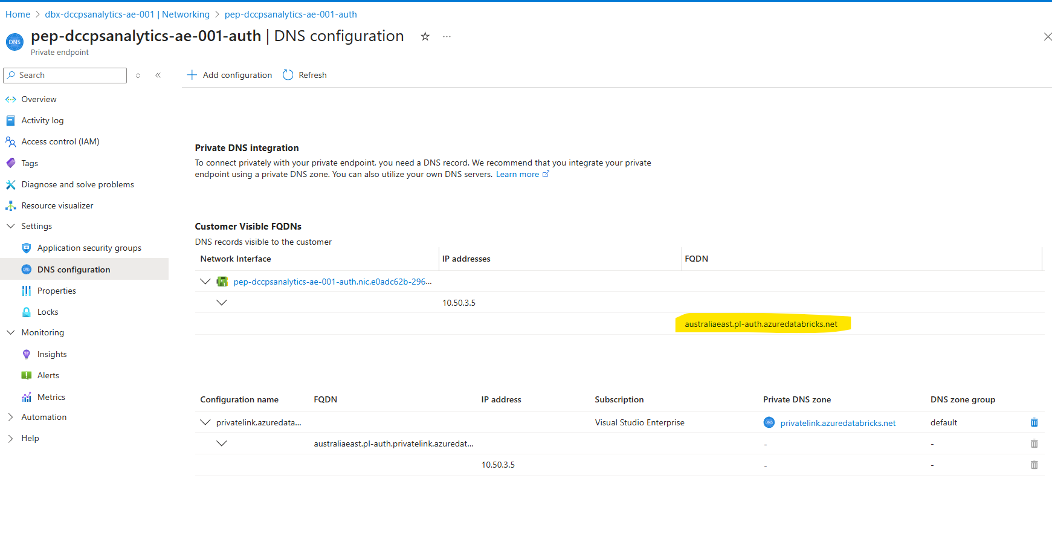View the Locks settings

[47, 312]
